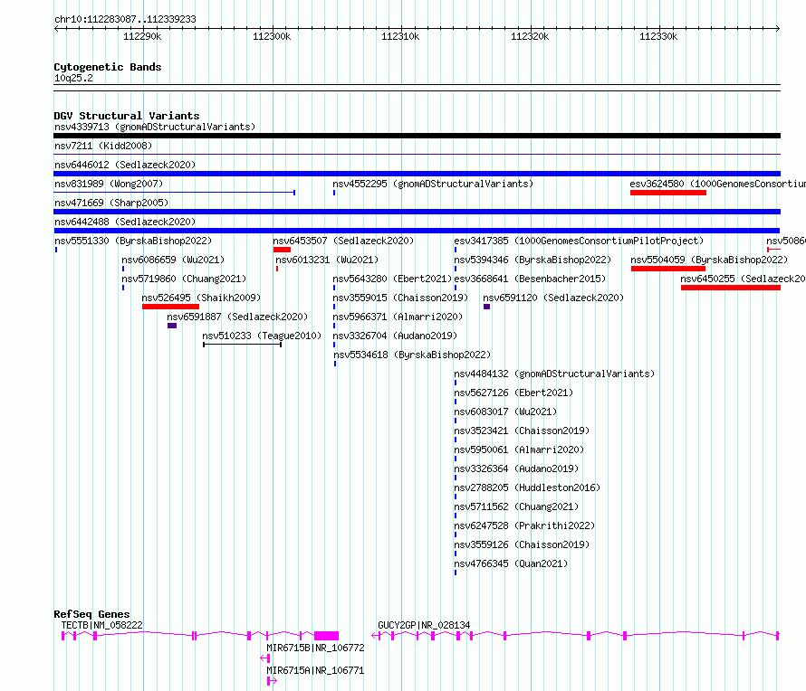Open nsv5711562 (Chuang2021) label

point(516,506)
